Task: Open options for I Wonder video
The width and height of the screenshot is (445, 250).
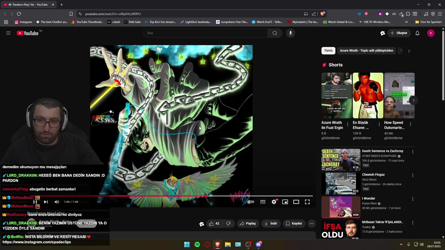Action: 413,199
